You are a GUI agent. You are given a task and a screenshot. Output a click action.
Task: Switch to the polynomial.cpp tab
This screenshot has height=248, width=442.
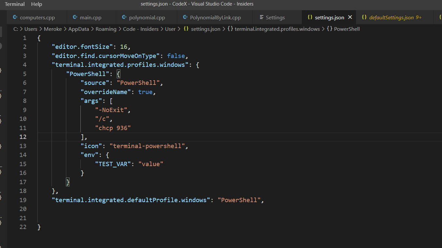pyautogui.click(x=146, y=17)
